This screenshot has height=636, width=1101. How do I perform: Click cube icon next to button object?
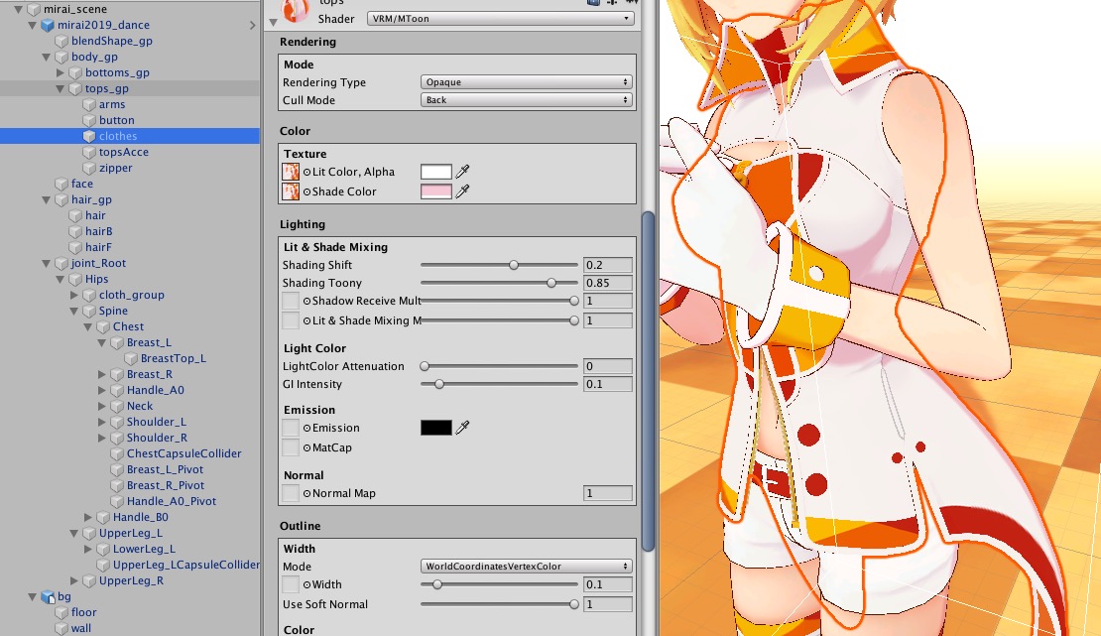(89, 120)
